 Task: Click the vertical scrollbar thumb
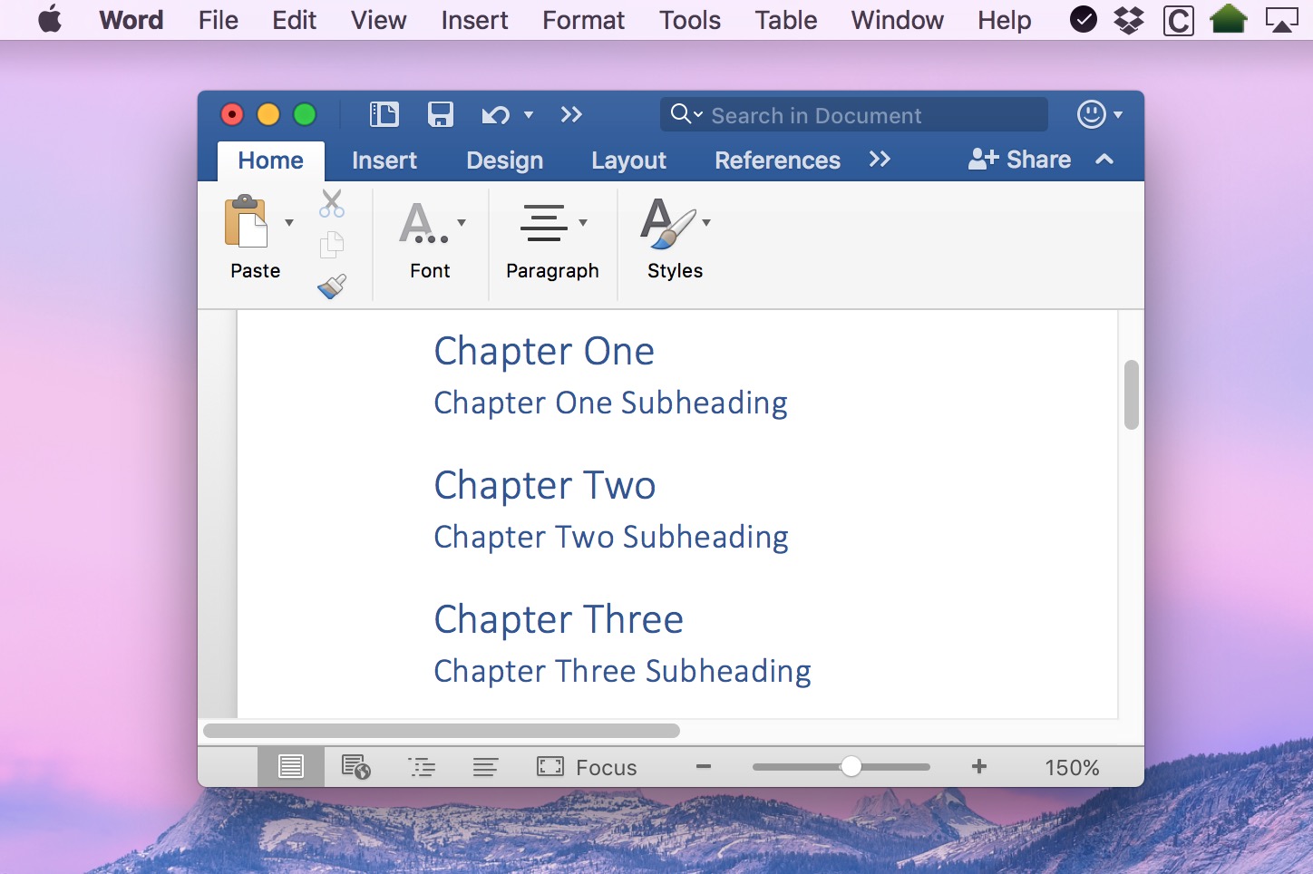tap(1131, 394)
